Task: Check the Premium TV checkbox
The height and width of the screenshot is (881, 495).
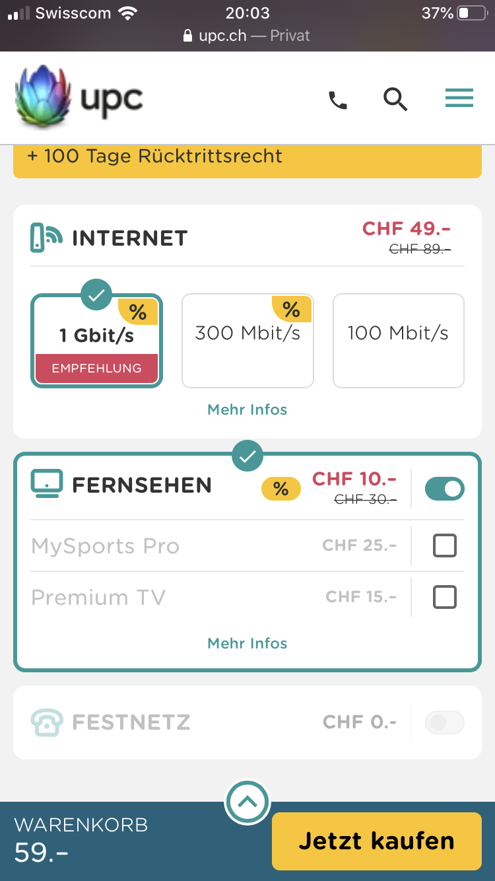Action: [x=444, y=597]
